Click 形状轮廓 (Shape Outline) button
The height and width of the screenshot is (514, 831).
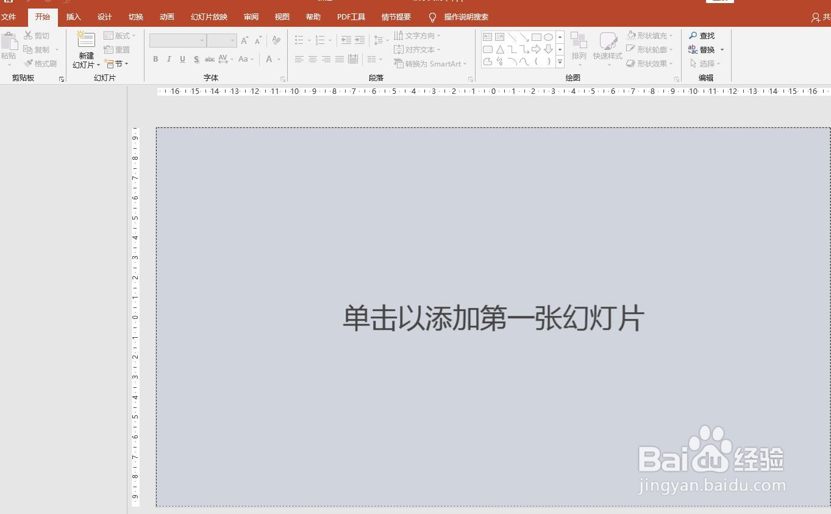click(x=650, y=49)
